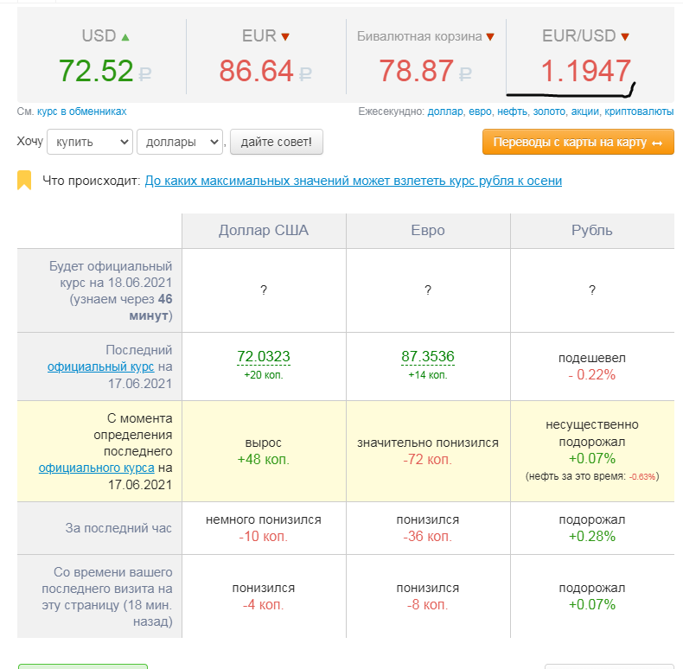Click the yellow bookmark icon
This screenshot has width=683, height=669.
pos(24,180)
